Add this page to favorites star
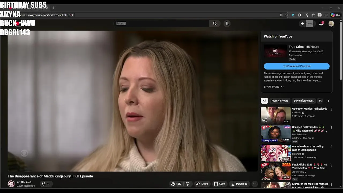 pos(287,15)
